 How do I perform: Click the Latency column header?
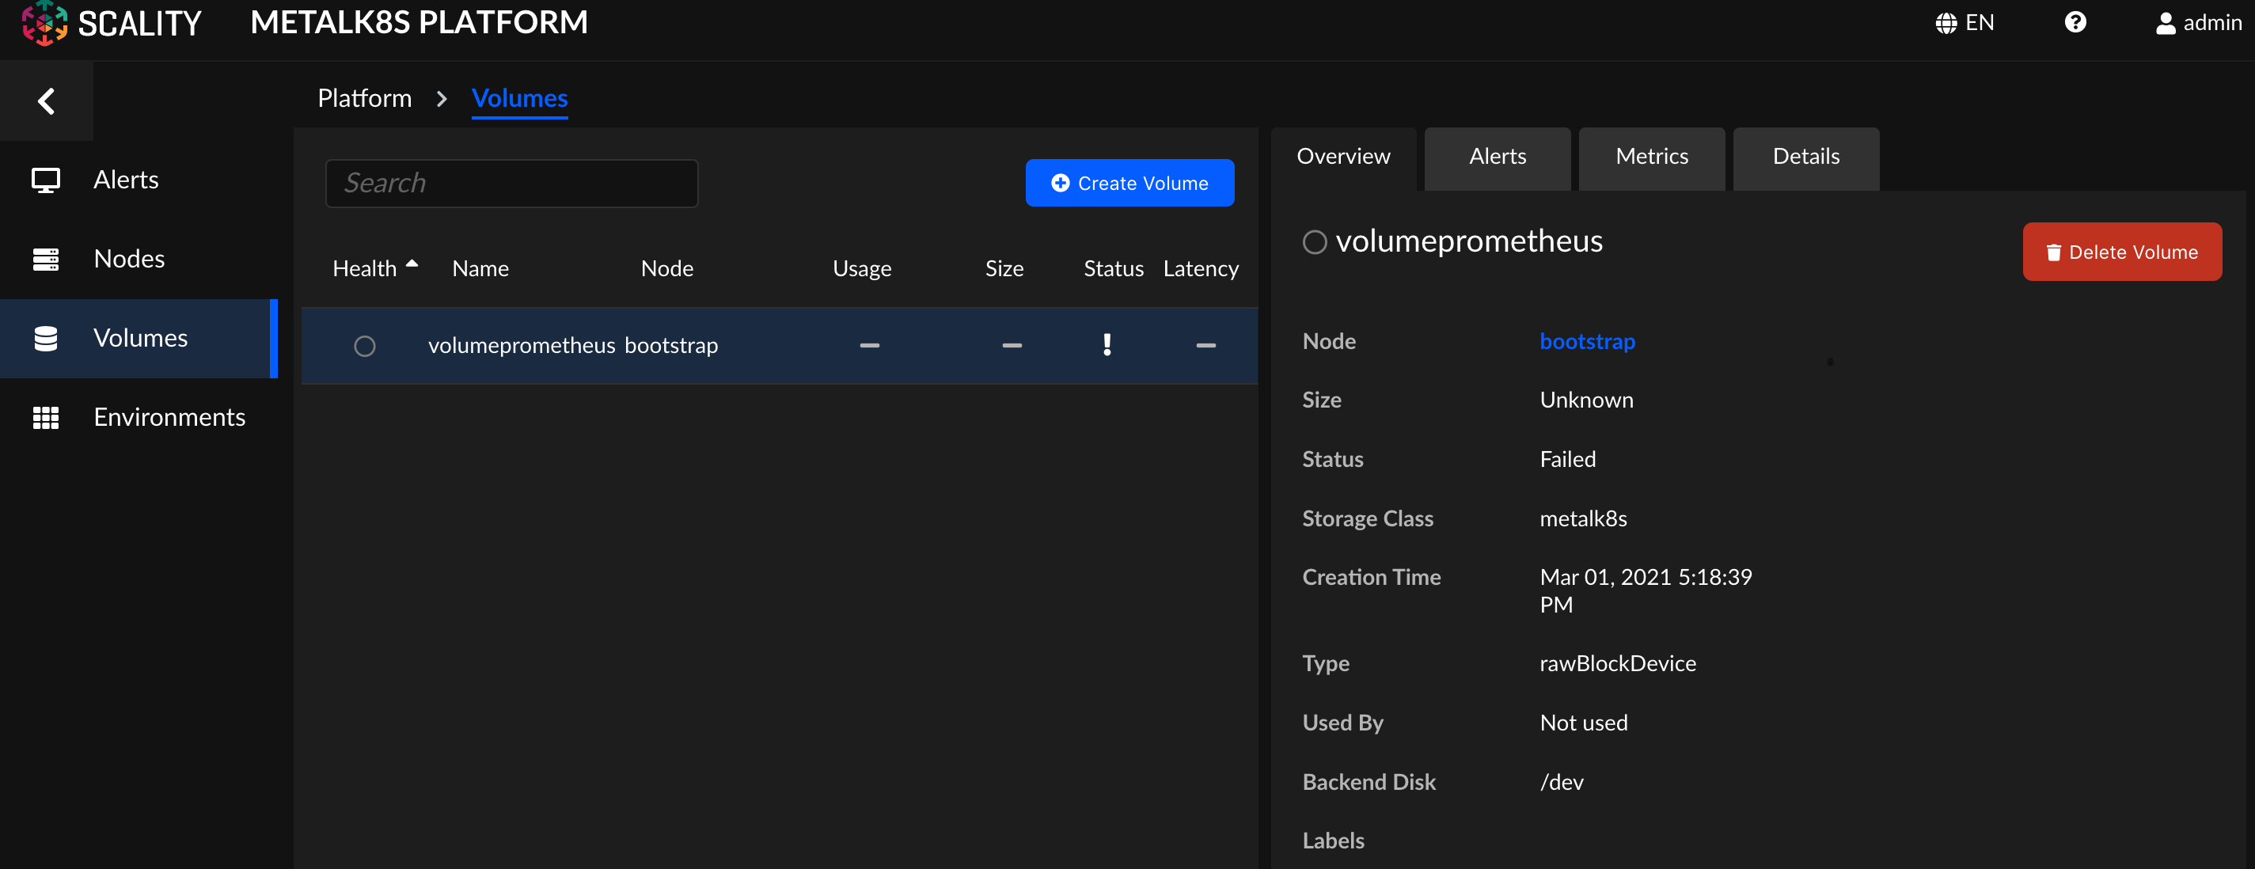pos(1200,268)
